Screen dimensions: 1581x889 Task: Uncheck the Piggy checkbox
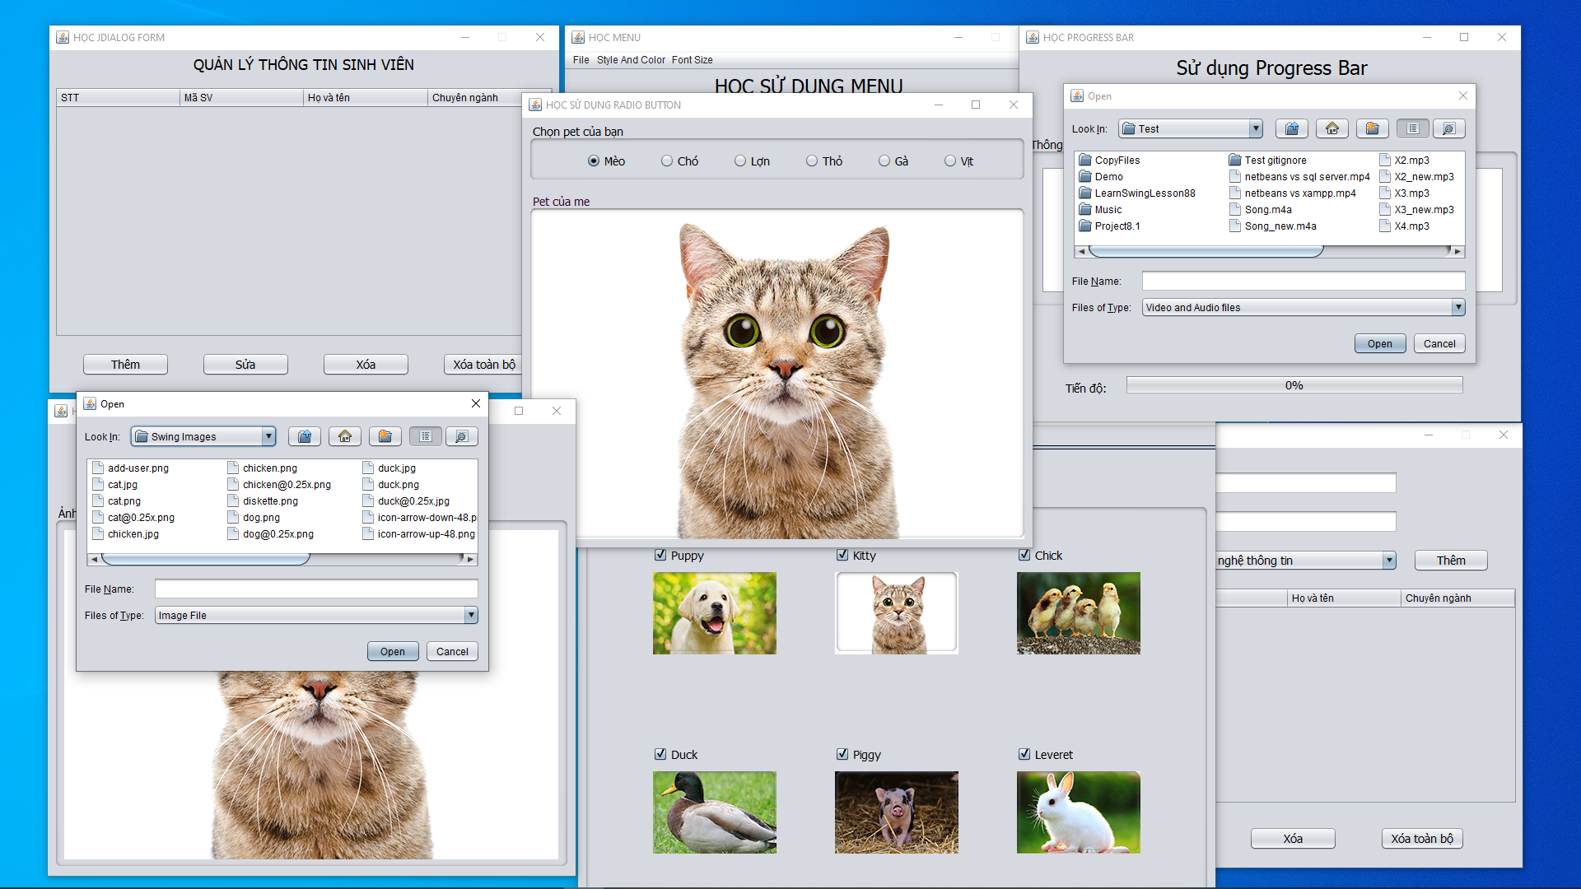click(x=842, y=754)
